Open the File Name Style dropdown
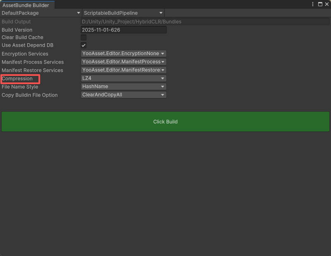This screenshot has width=331, height=256. (123, 87)
